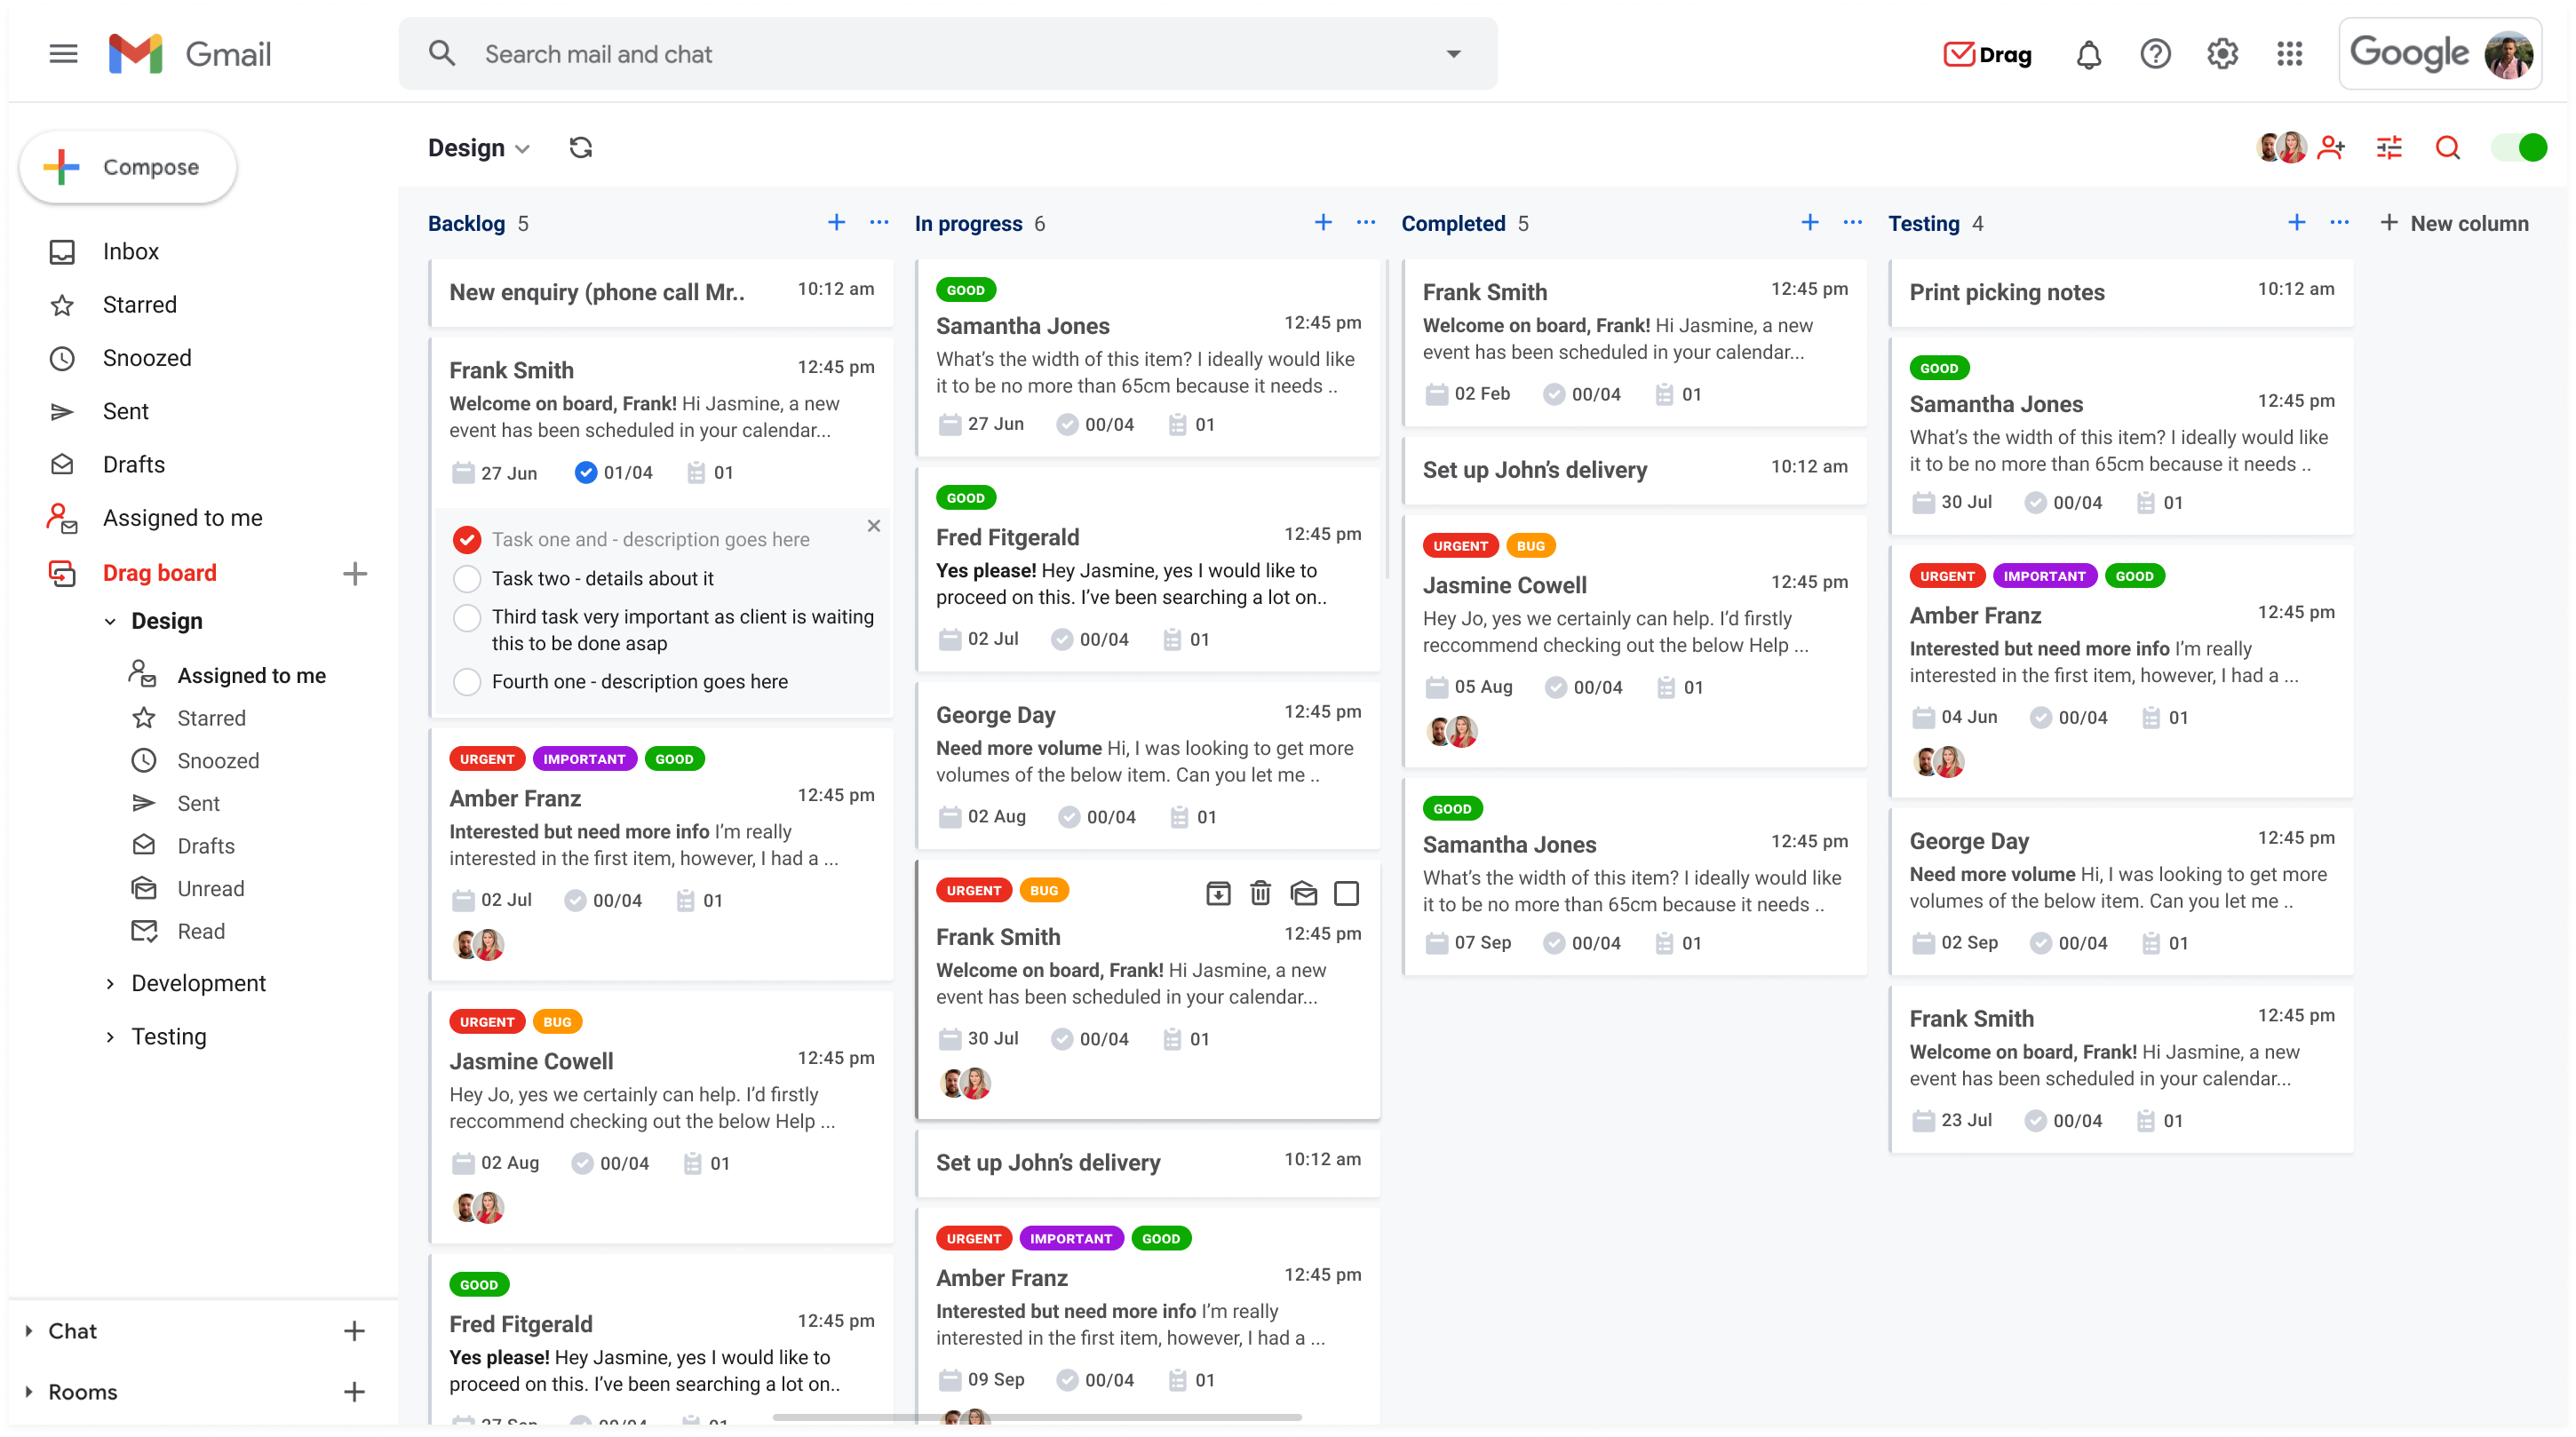The image size is (2576, 1437).
Task: Click the board refresh icon
Action: tap(581, 148)
